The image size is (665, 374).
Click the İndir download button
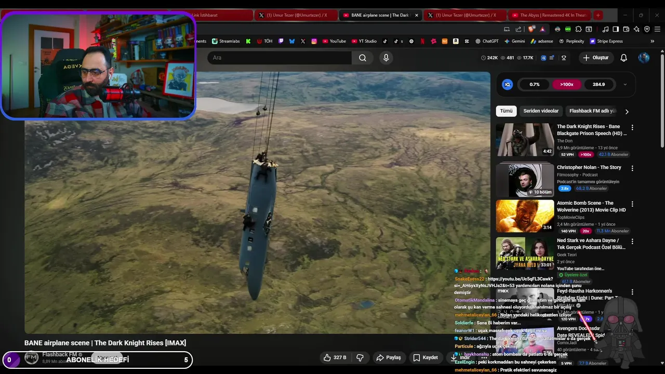pyautogui.click(x=460, y=357)
